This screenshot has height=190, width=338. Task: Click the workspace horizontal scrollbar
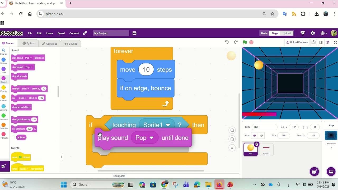point(151,171)
